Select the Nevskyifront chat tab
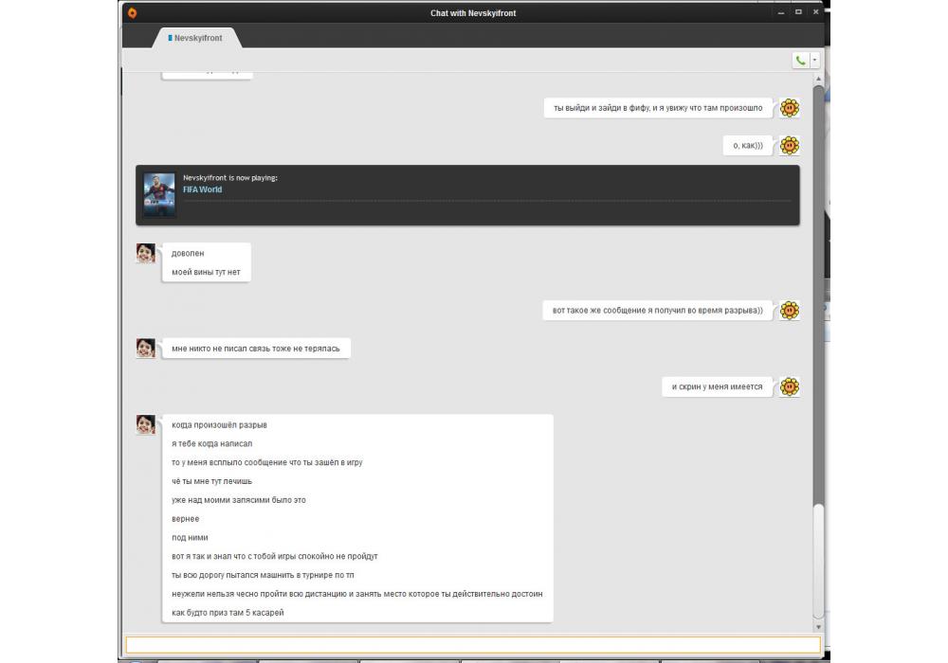This screenshot has width=948, height=663. 195,38
